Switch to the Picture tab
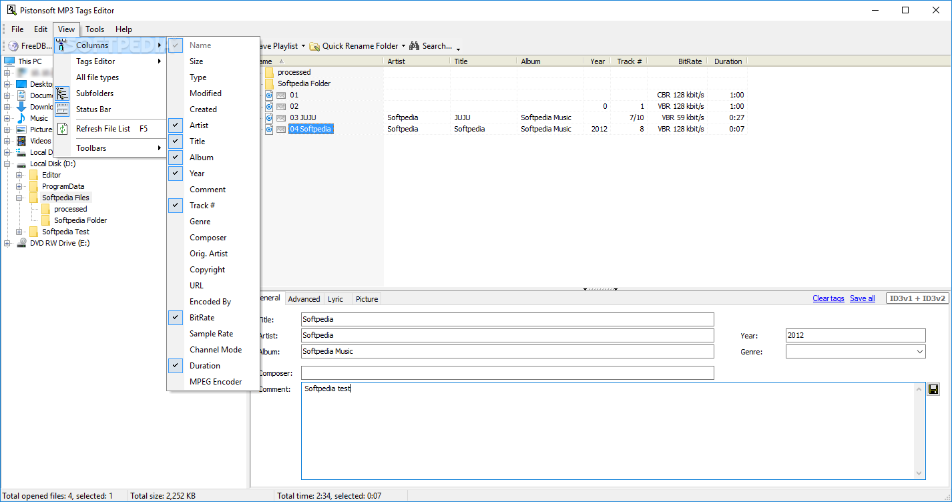The image size is (952, 502). (367, 299)
